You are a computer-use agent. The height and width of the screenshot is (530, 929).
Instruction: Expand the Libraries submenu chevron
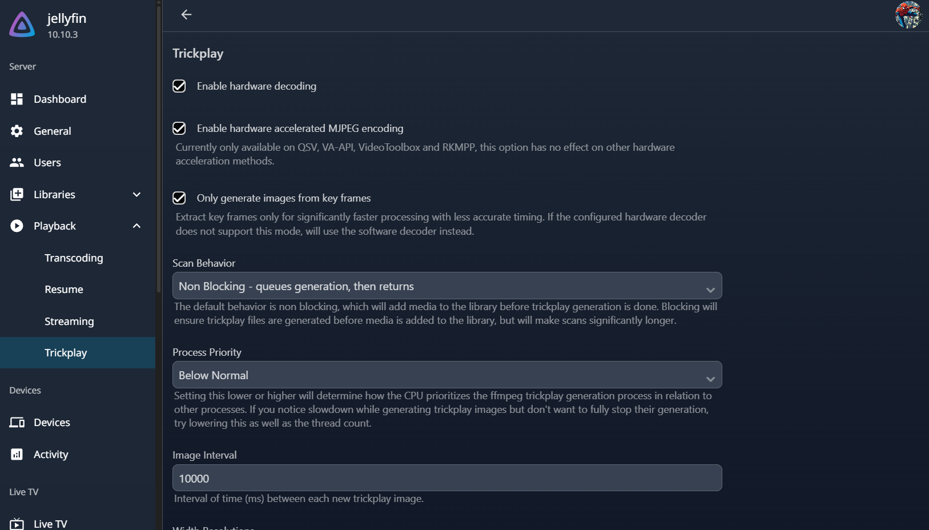(136, 195)
